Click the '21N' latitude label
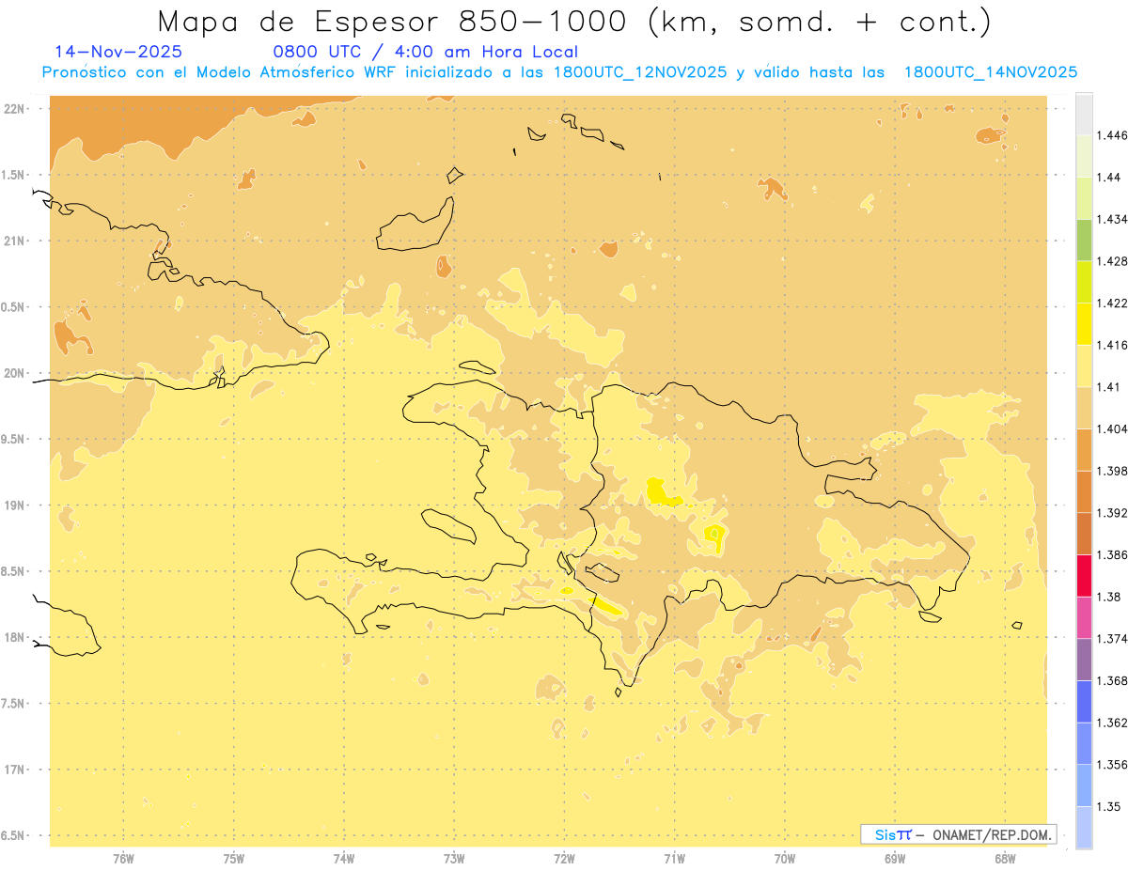 14,241
